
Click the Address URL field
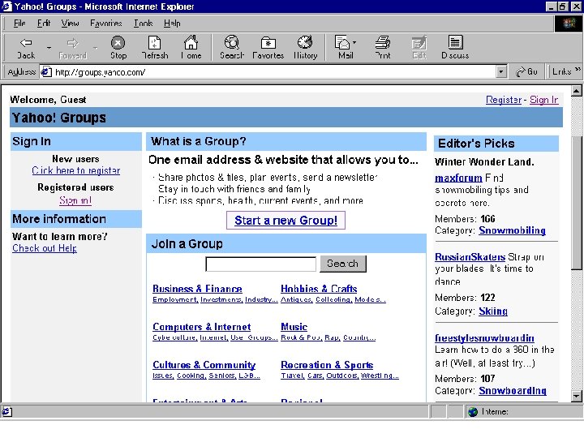point(274,72)
